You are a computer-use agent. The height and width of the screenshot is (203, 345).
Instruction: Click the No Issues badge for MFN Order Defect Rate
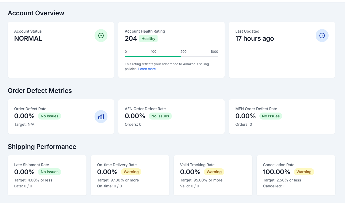(x=271, y=116)
